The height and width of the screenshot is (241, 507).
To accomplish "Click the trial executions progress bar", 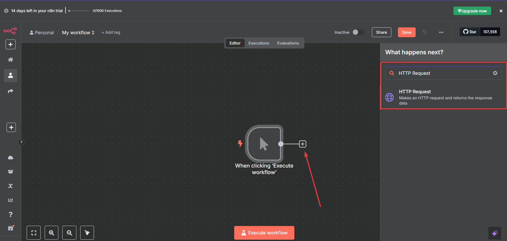I will pos(78,11).
